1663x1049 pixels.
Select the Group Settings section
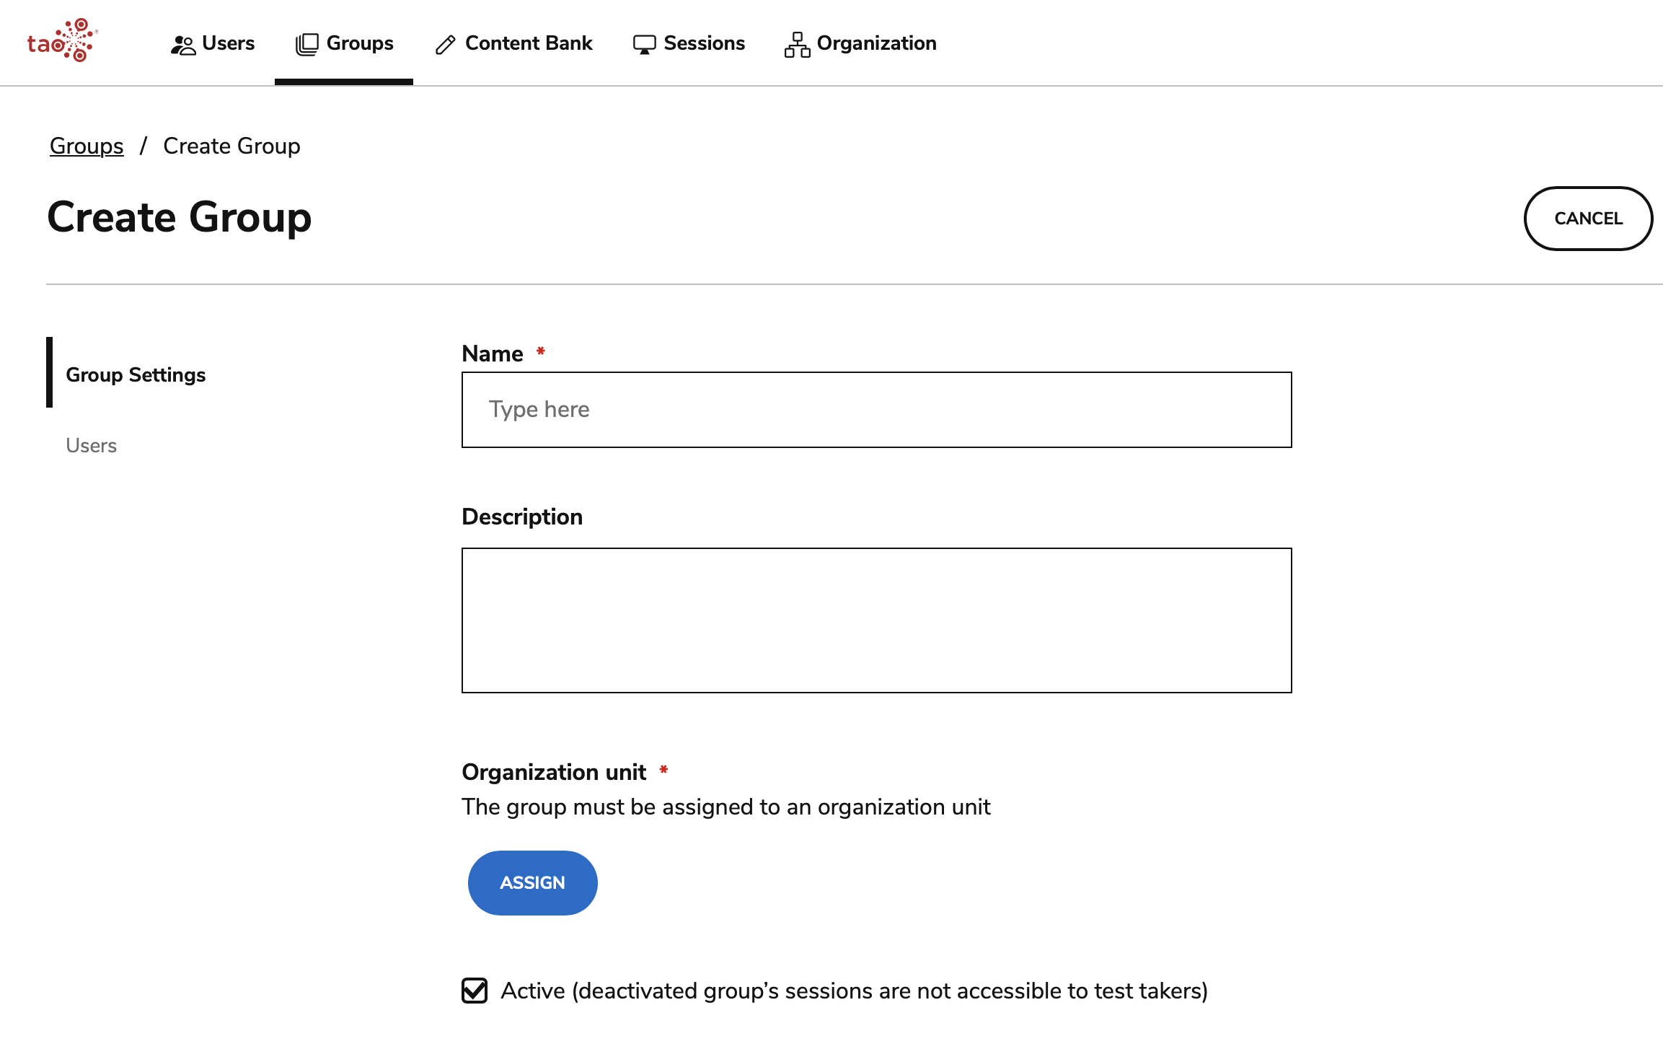[136, 374]
